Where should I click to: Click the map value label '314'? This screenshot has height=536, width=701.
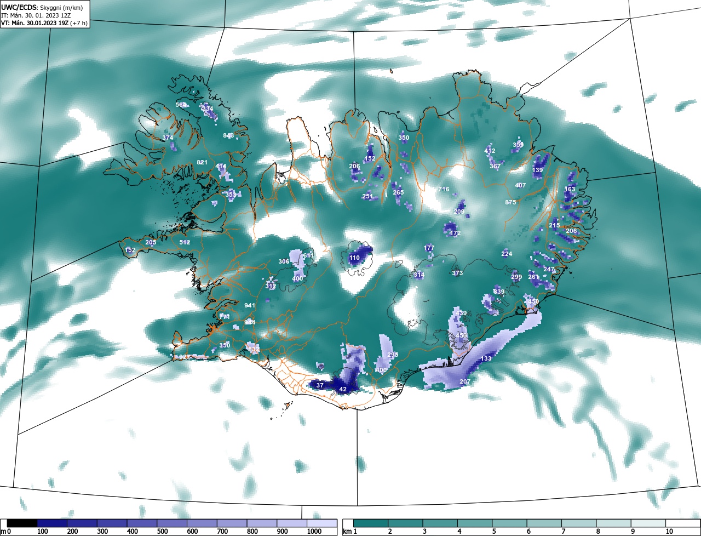[419, 275]
